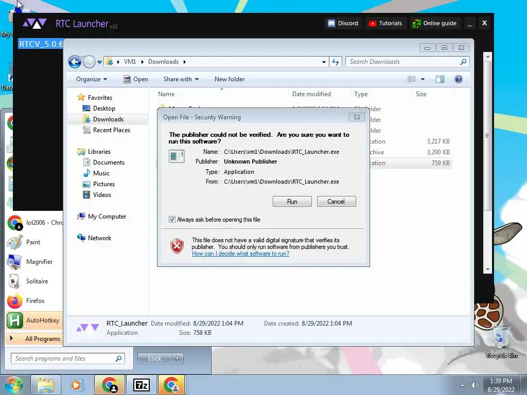
Task: Click Open in Explorer toolbar
Action: click(136, 79)
